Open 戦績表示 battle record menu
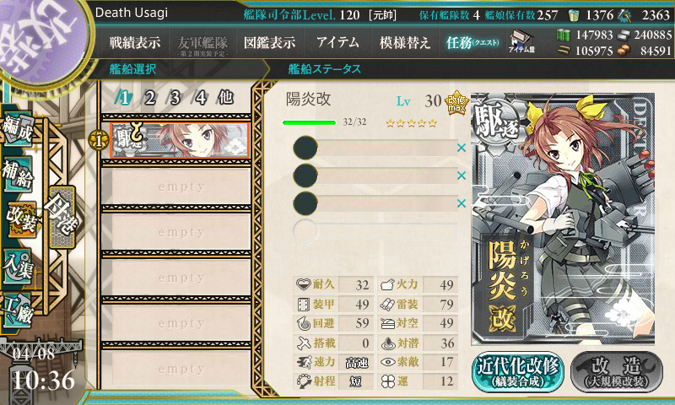Image resolution: width=675 pixels, height=405 pixels. [x=135, y=42]
